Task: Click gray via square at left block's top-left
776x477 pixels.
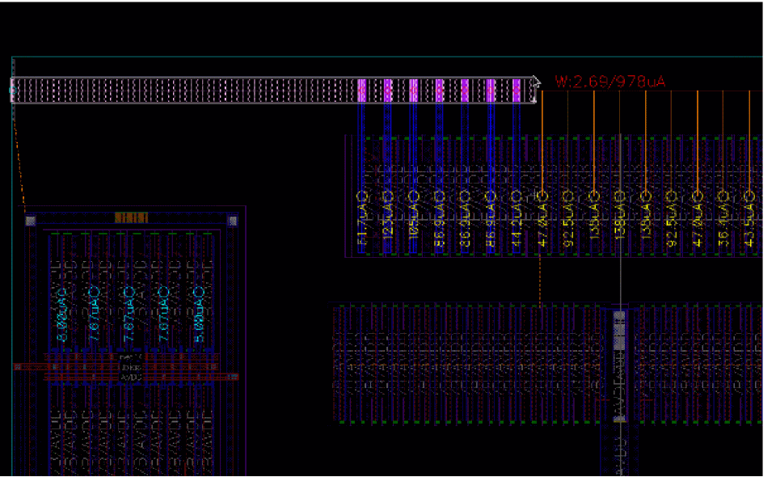Action: (x=31, y=220)
